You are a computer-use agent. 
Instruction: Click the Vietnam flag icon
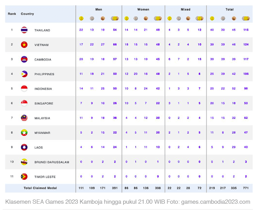(x=24, y=45)
